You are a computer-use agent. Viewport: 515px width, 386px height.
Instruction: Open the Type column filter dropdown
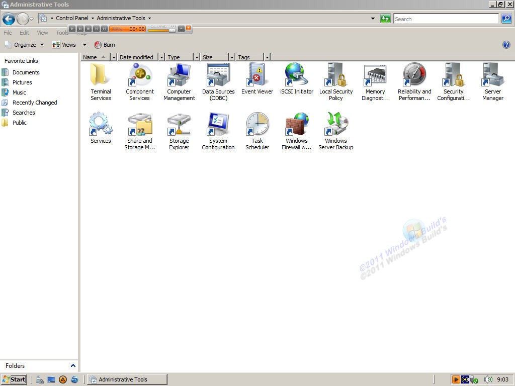point(197,57)
